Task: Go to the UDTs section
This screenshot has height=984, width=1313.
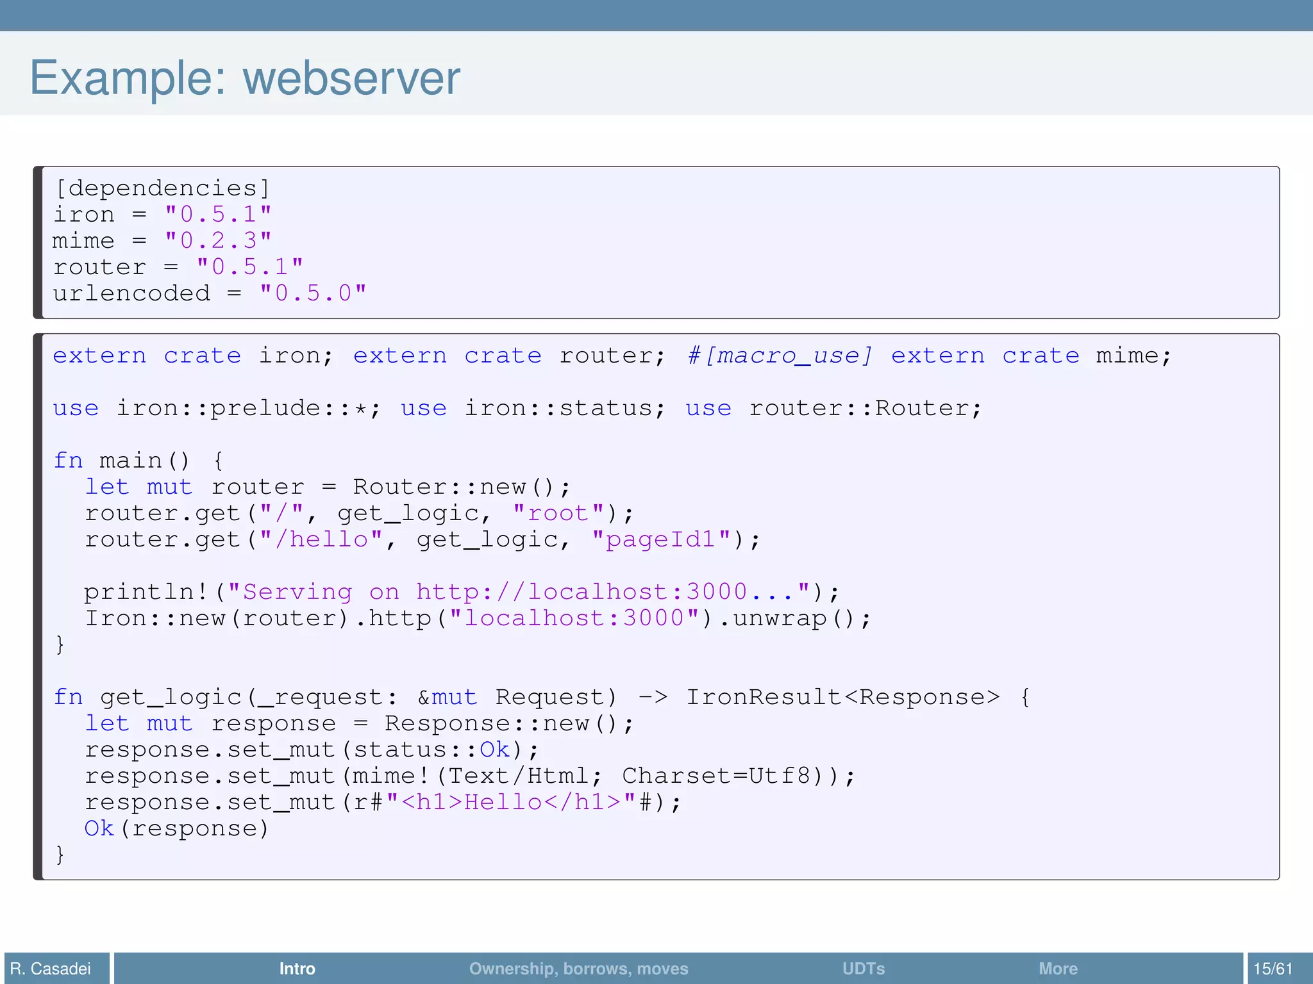Action: click(x=863, y=968)
